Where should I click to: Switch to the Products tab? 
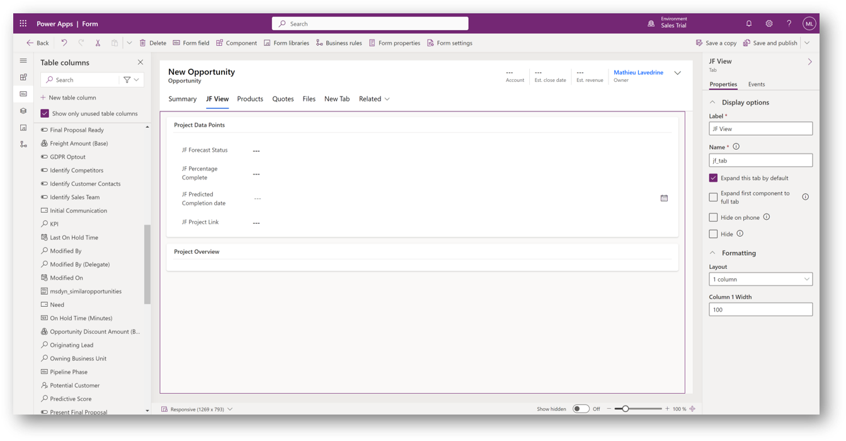tap(250, 99)
